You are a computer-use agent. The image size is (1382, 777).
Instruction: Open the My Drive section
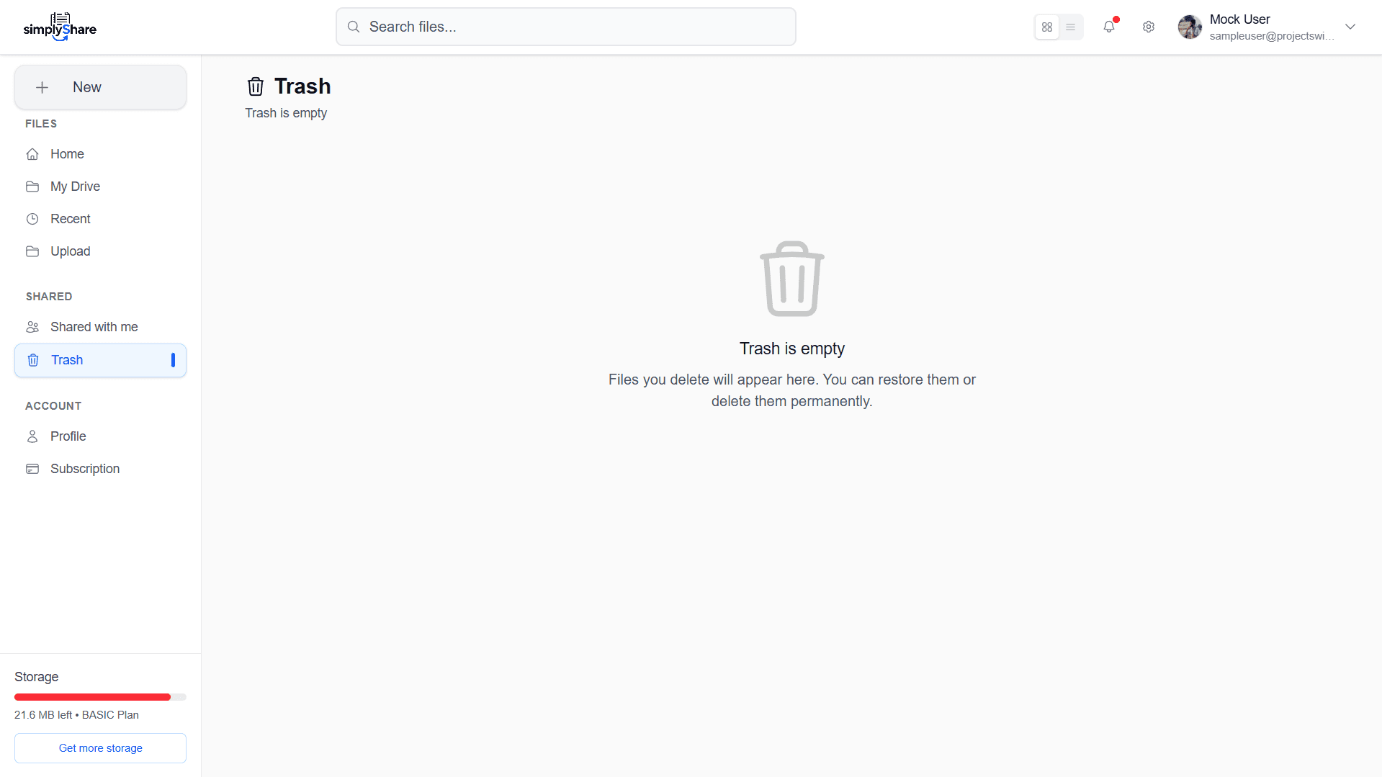coord(75,187)
